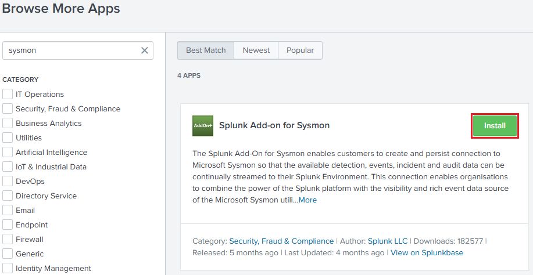Click the Downloads: 182577 text
The image size is (533, 275).
point(448,241)
